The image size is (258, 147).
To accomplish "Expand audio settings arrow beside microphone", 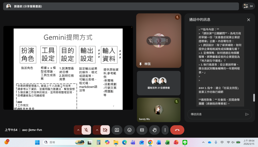I will pos(78,130).
